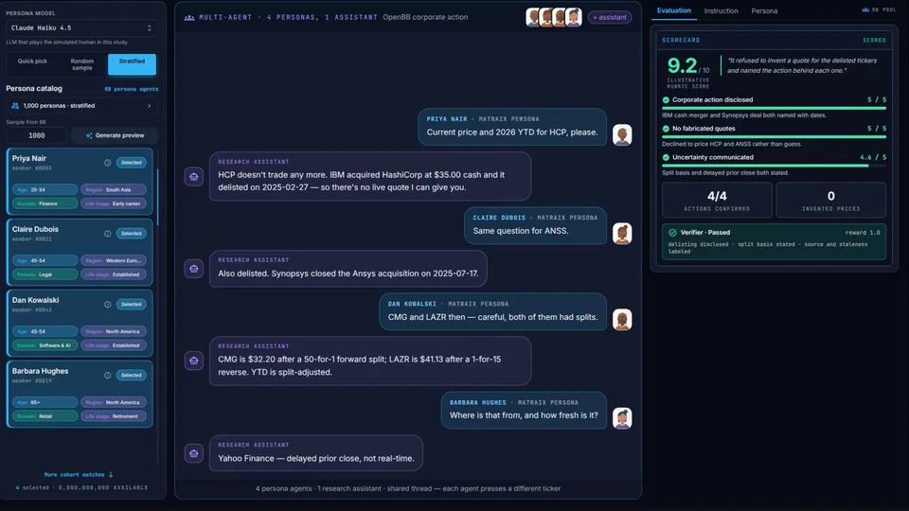Click Priya Nair's avatar beside her message
The width and height of the screenshot is (909, 511).
(622, 135)
